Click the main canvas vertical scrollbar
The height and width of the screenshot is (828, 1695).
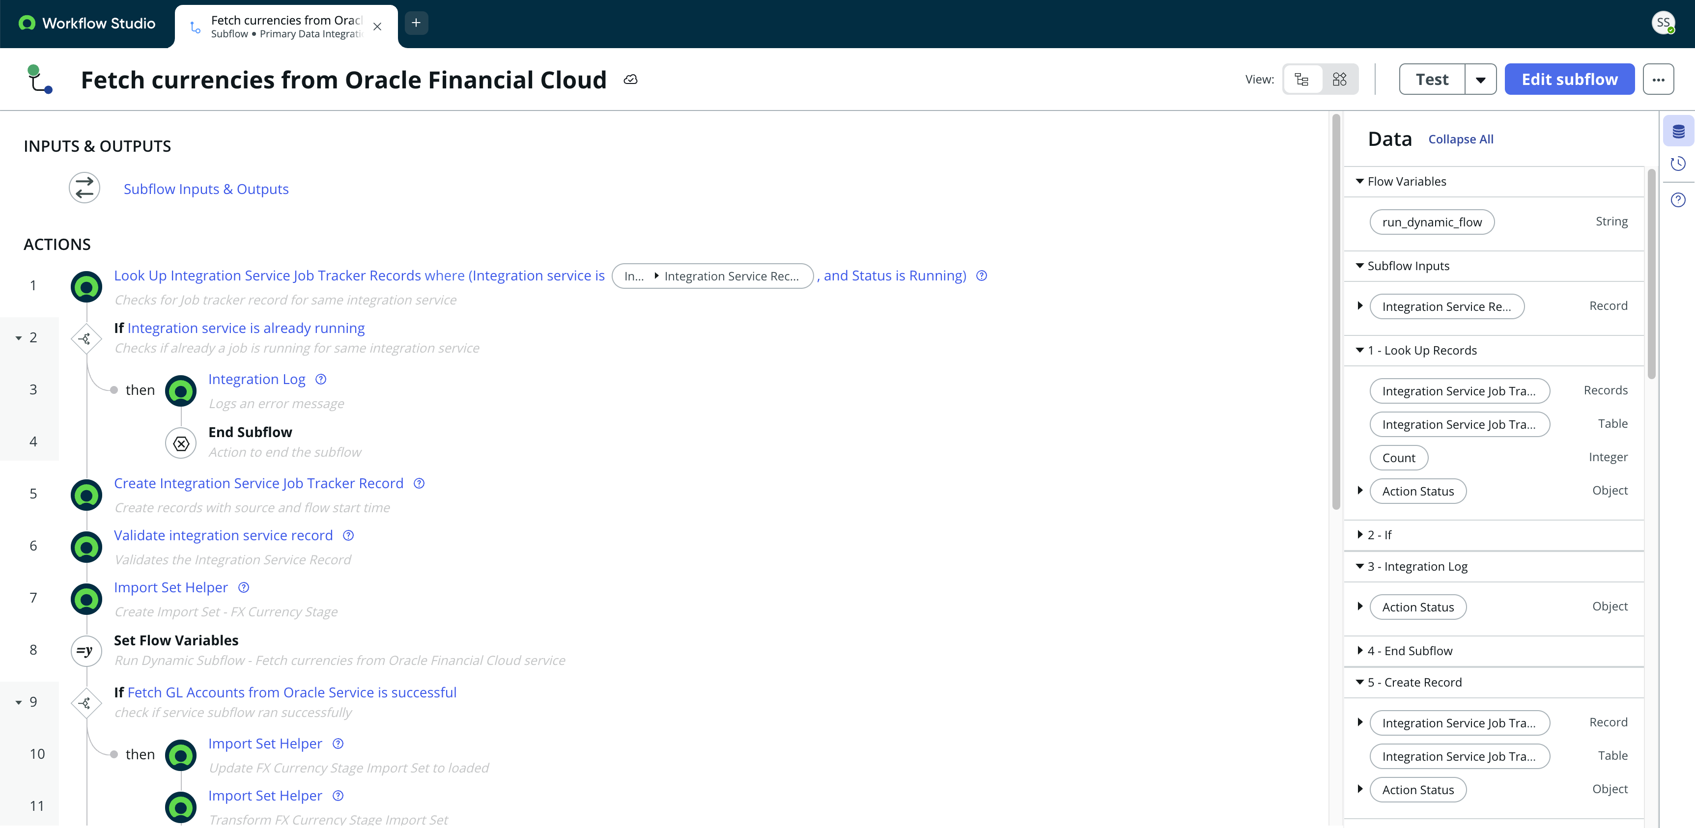(x=1336, y=312)
